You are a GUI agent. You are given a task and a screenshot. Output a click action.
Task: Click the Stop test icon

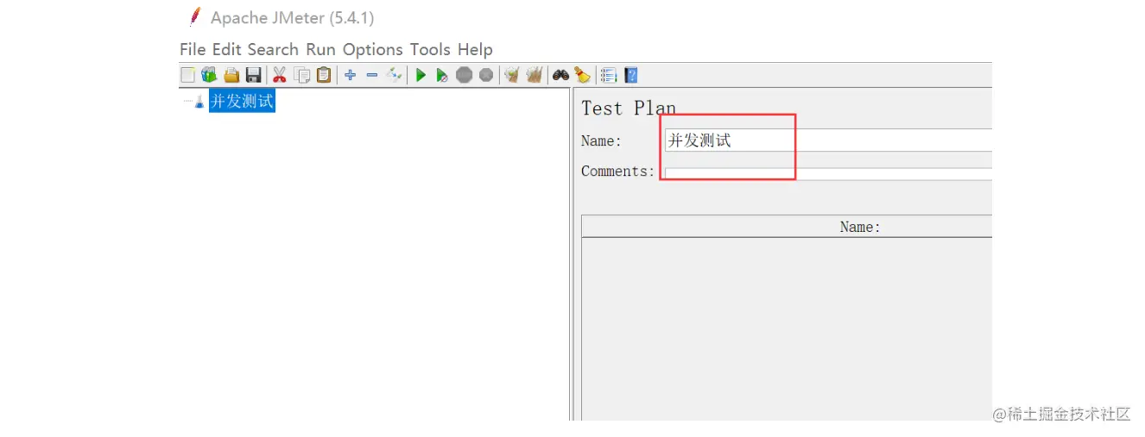click(x=465, y=75)
